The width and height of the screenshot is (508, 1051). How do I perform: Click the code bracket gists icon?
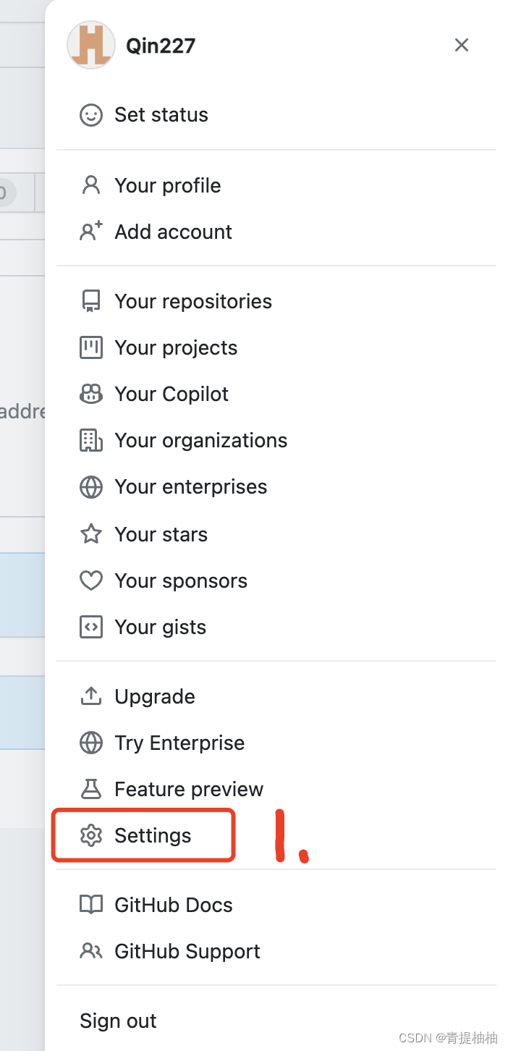pos(91,627)
